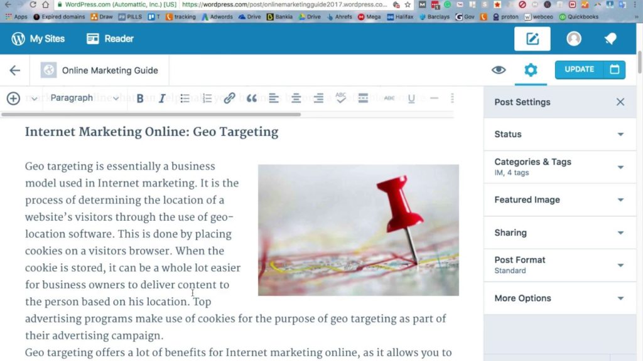Click the WordPress My Sites logo

pos(38,38)
